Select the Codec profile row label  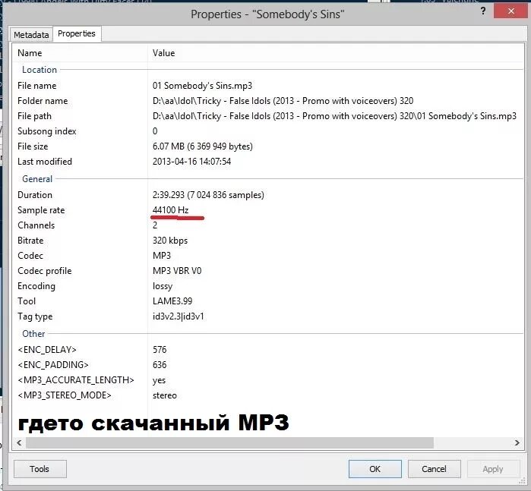coord(45,271)
